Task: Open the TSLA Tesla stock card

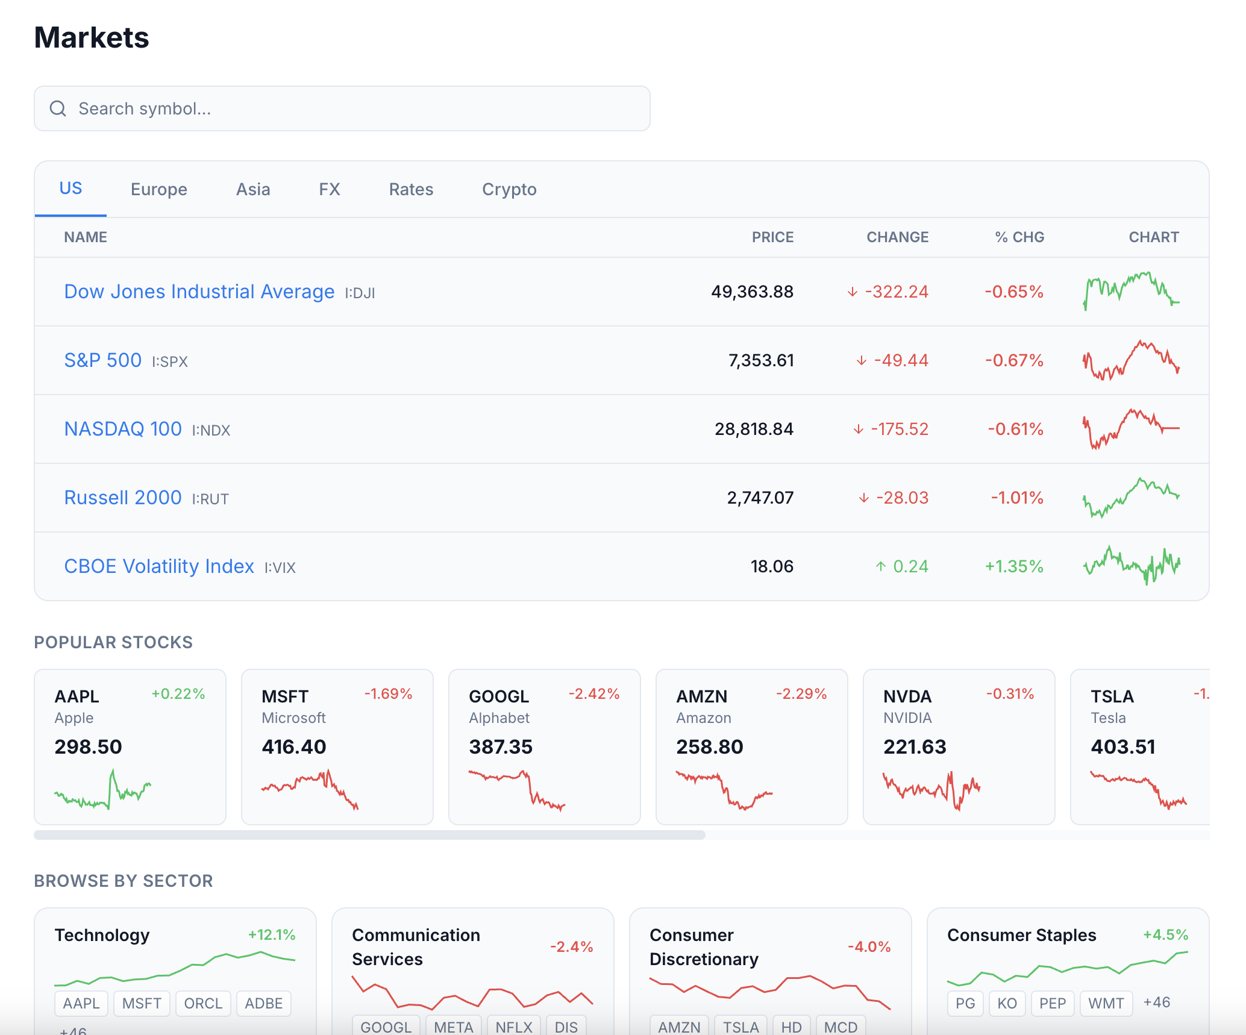Action: [1140, 747]
